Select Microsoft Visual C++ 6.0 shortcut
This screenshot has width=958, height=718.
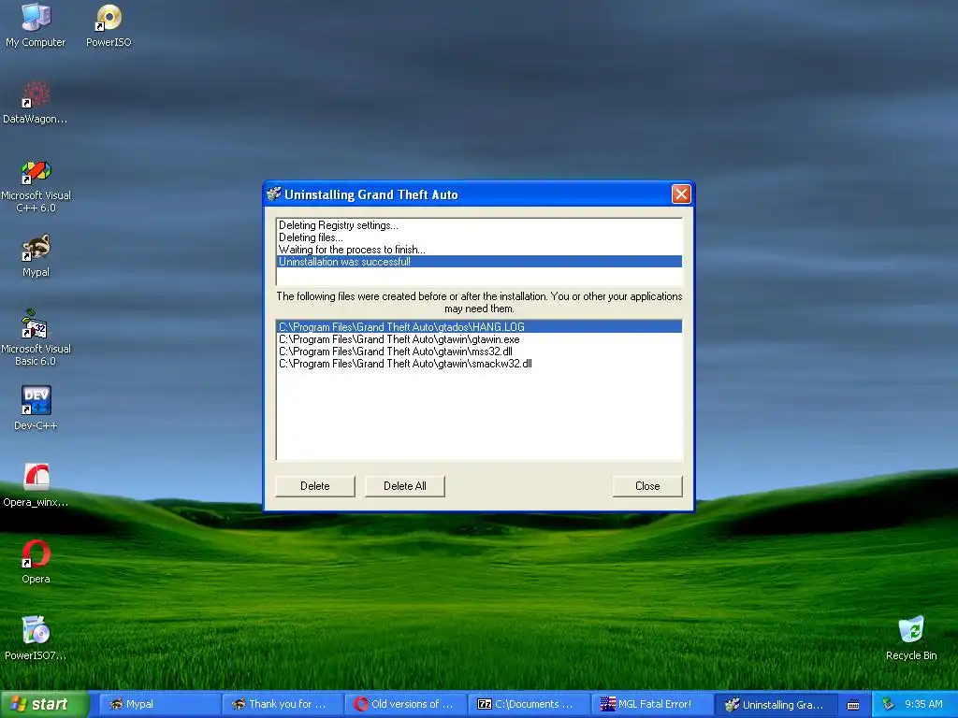tap(36, 185)
